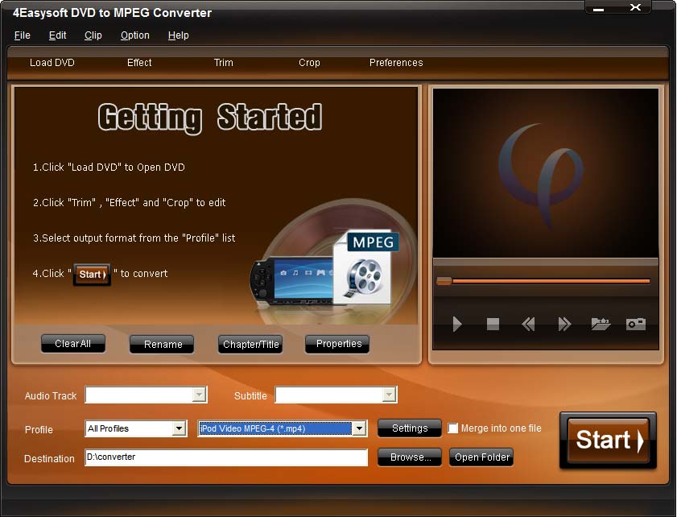Click the Load DVD toolbar item
Screen dimensions: 677x517
[52, 63]
